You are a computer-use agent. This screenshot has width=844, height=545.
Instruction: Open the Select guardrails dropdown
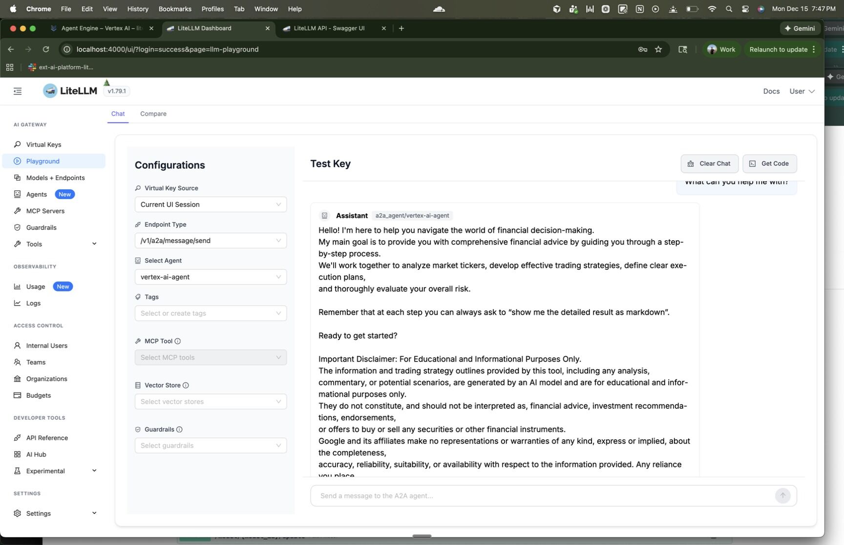pyautogui.click(x=211, y=445)
